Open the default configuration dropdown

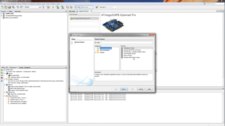click(x=33, y=7)
